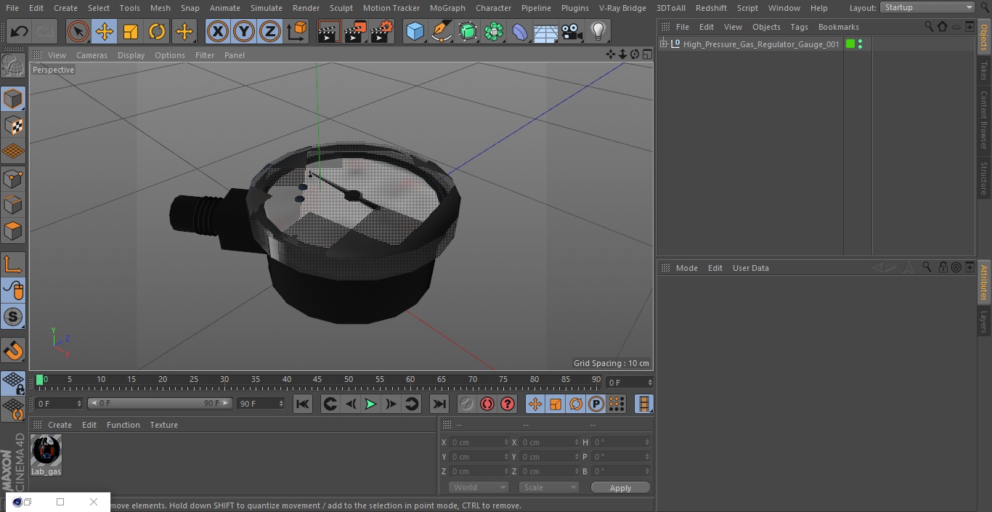
Task: Go to end of animation
Action: (x=439, y=404)
